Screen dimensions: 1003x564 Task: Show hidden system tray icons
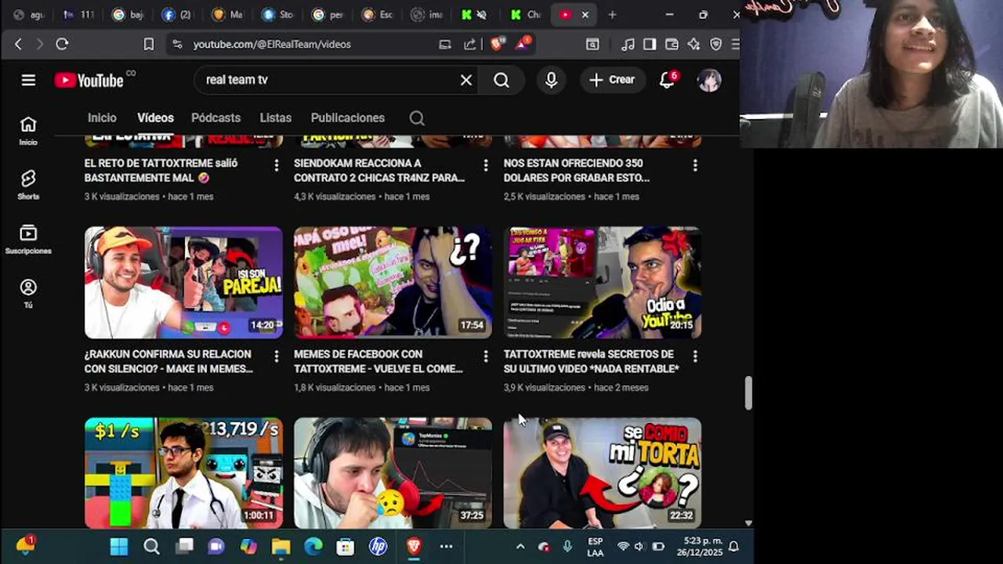(x=520, y=546)
